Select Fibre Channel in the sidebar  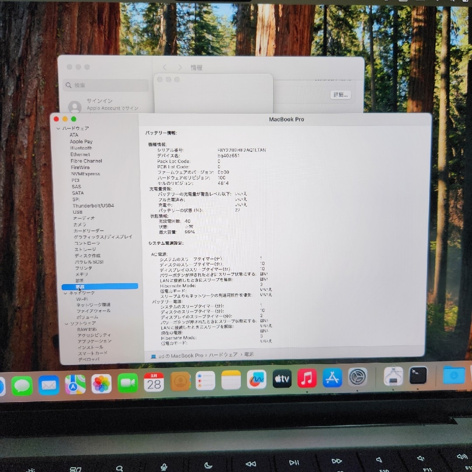(86, 161)
